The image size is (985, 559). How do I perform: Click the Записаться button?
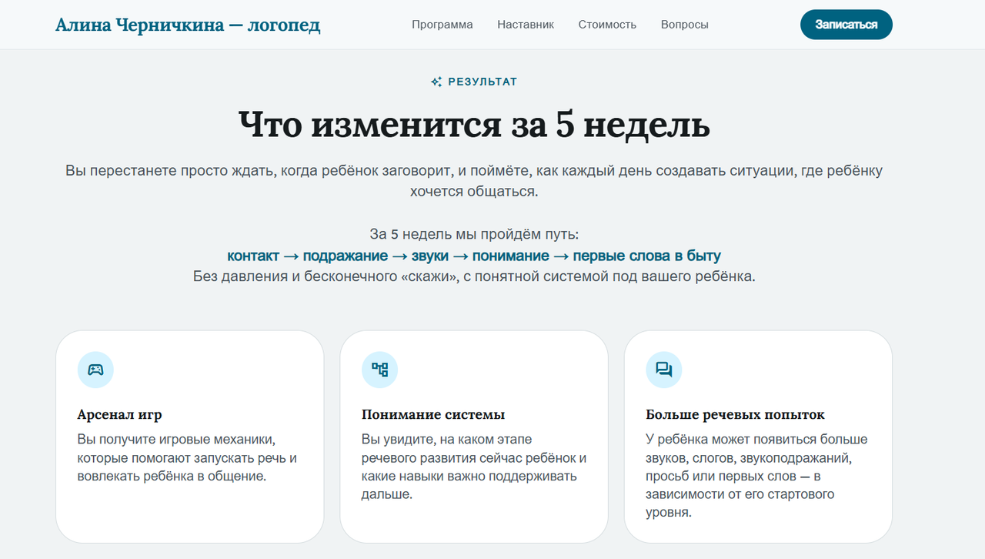846,25
